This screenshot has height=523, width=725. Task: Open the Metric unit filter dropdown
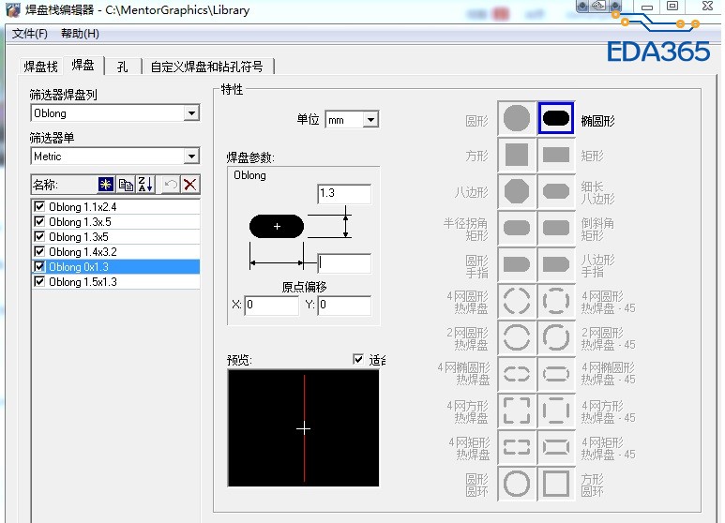(x=191, y=157)
